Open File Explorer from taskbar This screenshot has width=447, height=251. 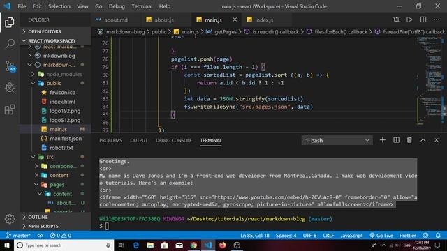pos(150,245)
